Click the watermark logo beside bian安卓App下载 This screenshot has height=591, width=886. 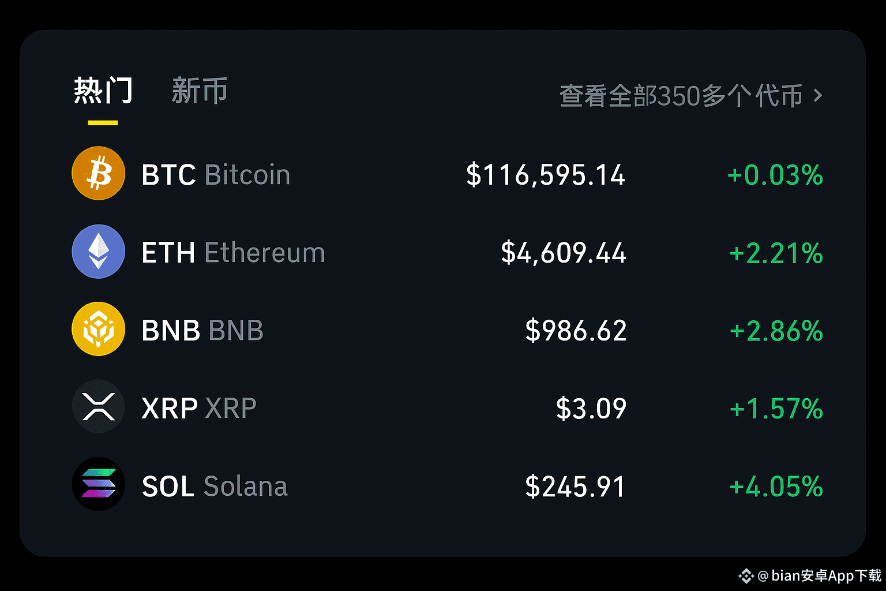[x=746, y=575]
